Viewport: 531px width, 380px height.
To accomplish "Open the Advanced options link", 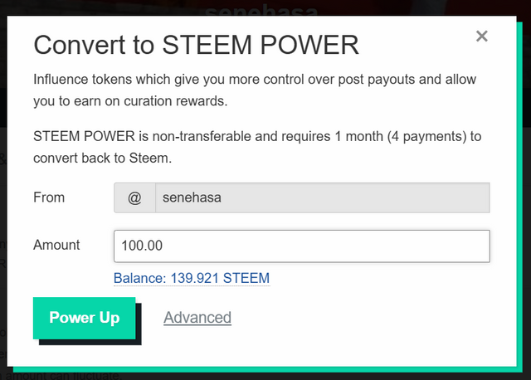I will pyautogui.click(x=197, y=318).
